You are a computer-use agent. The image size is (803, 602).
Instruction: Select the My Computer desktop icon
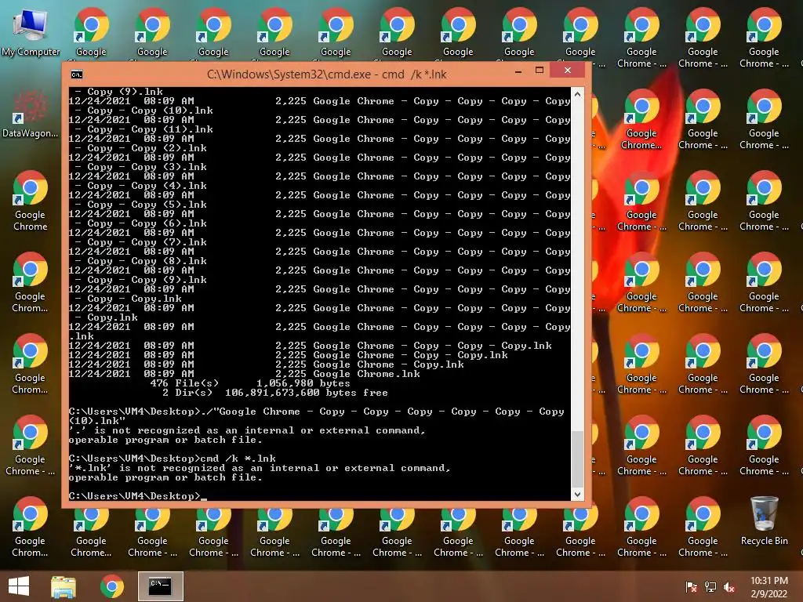[31, 34]
